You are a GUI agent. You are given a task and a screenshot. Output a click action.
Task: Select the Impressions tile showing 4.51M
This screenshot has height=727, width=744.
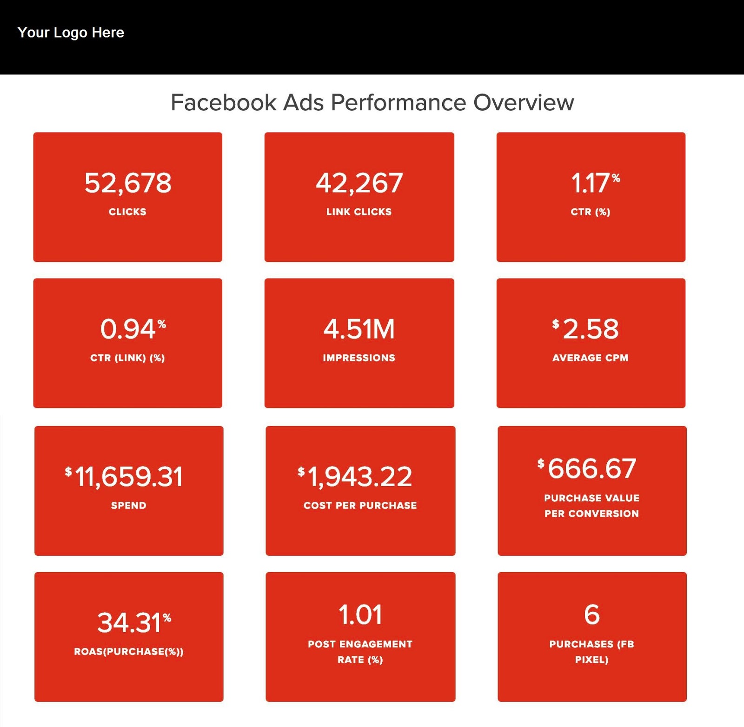(359, 342)
